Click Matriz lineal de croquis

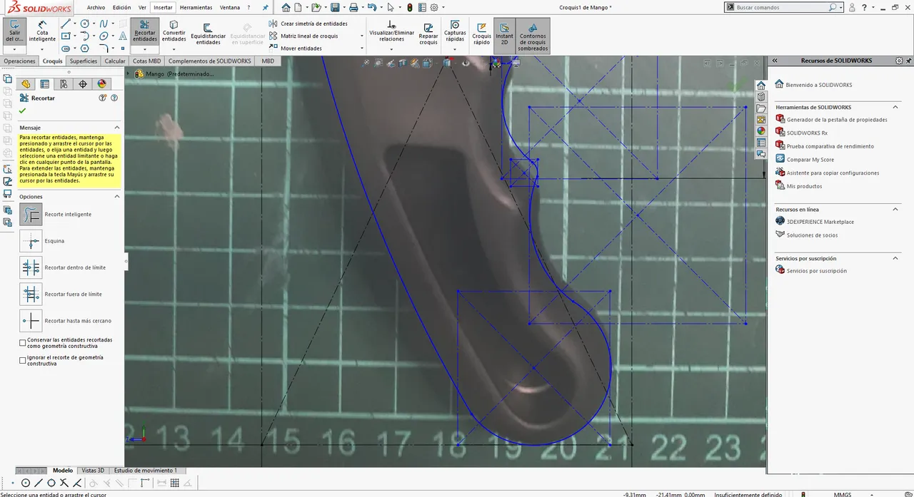303,36
